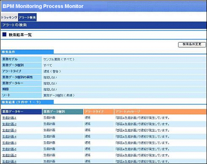
Task: Click the BPM Monitoring Process Monitor title
Action: tap(43, 6)
